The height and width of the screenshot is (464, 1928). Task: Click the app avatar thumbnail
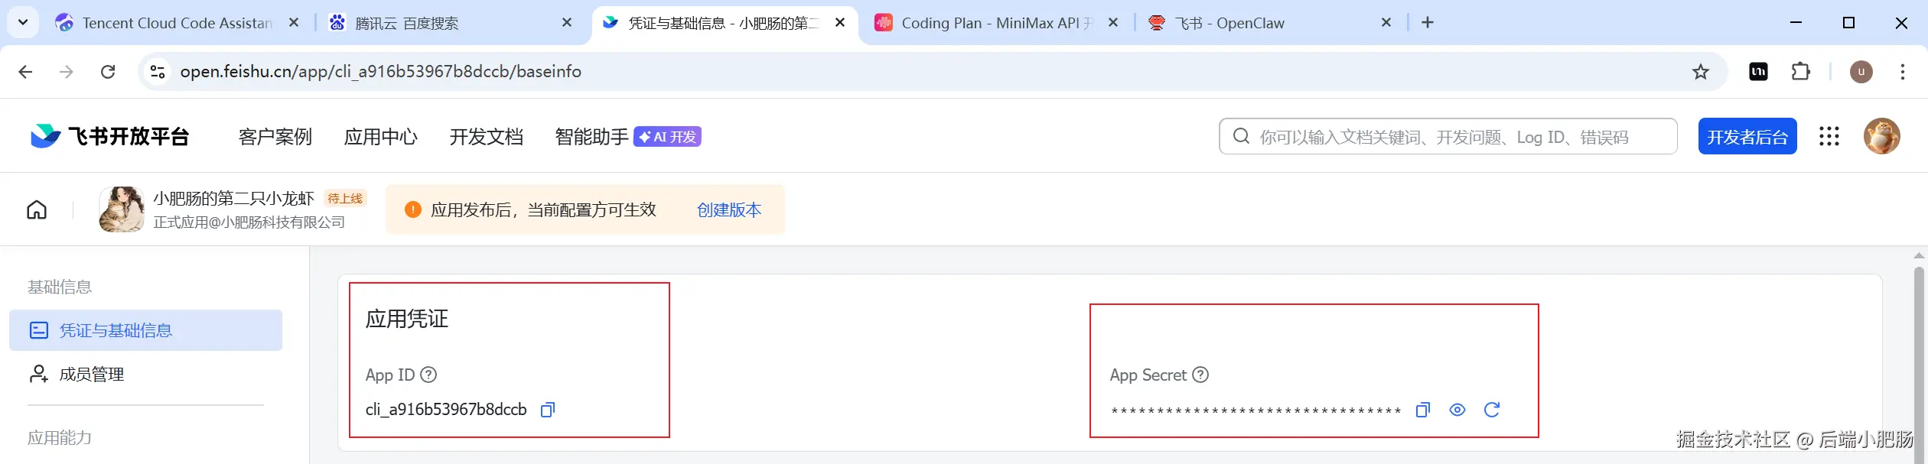pos(122,209)
